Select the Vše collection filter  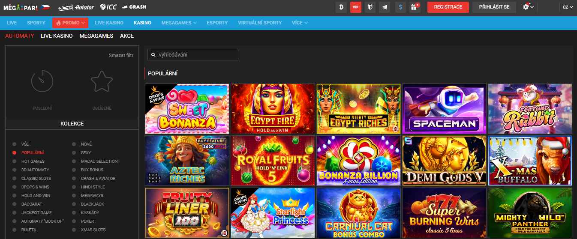point(25,144)
